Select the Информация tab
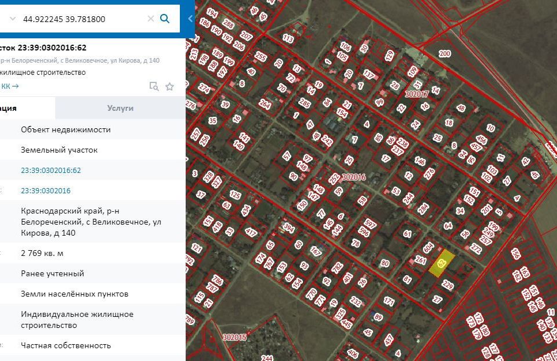The width and height of the screenshot is (557, 361). click(x=23, y=108)
